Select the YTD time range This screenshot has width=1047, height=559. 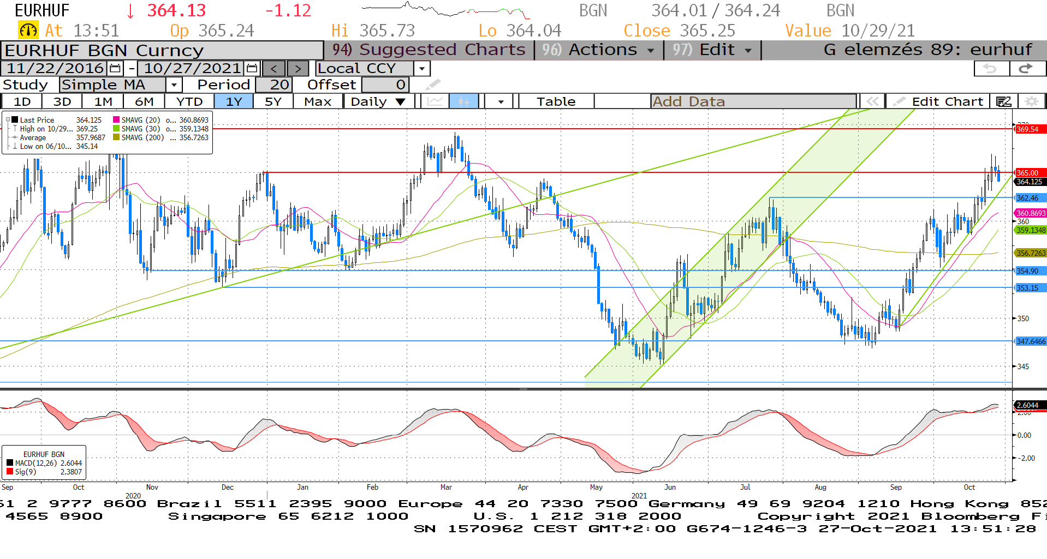click(x=189, y=101)
